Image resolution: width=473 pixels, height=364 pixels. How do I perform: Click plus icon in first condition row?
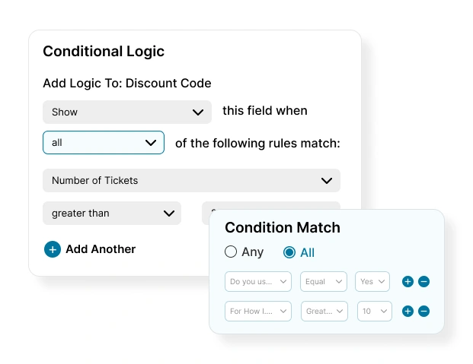click(407, 281)
